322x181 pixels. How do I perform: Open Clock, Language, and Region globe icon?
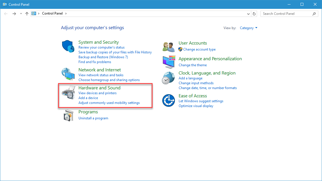pyautogui.click(x=168, y=78)
